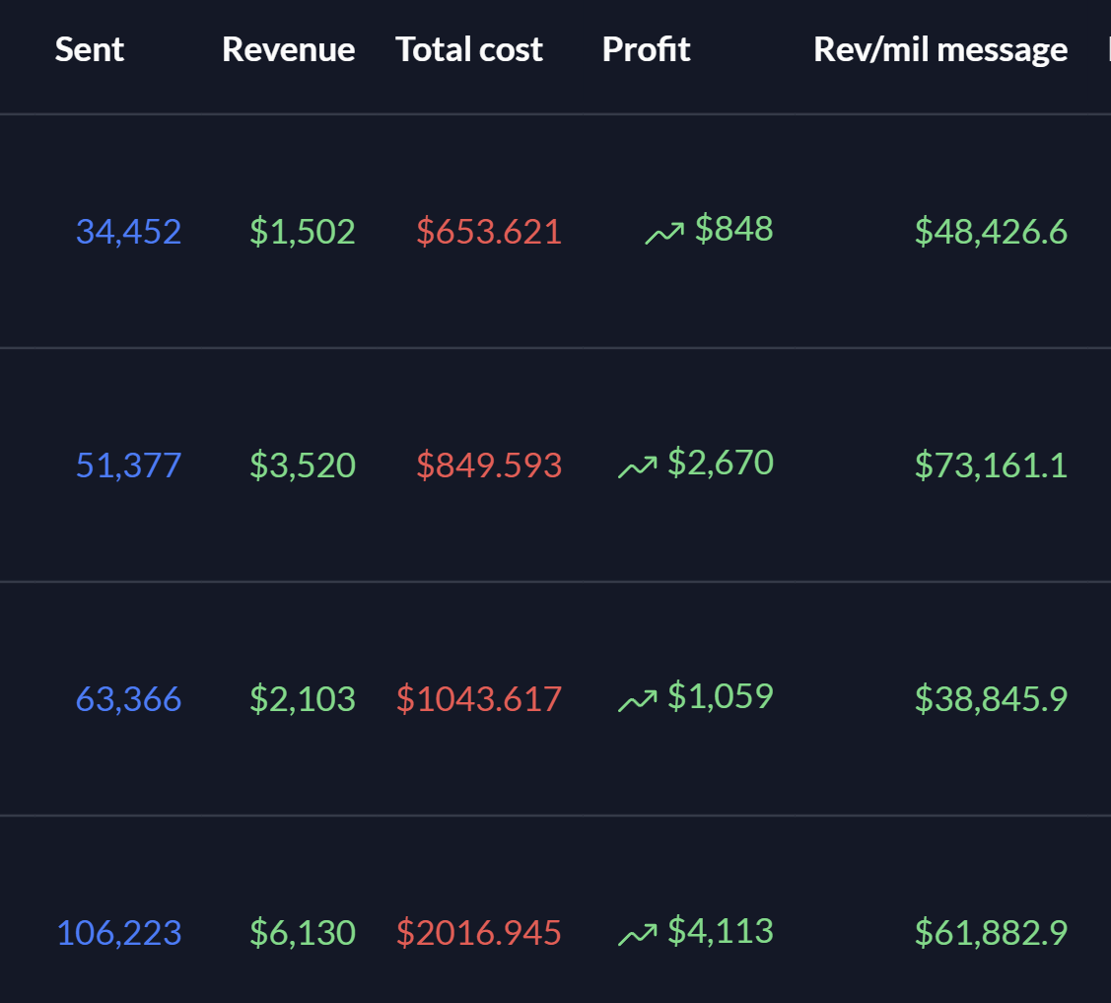Click the Total cost column header
This screenshot has width=1111, height=1003.
(x=469, y=49)
